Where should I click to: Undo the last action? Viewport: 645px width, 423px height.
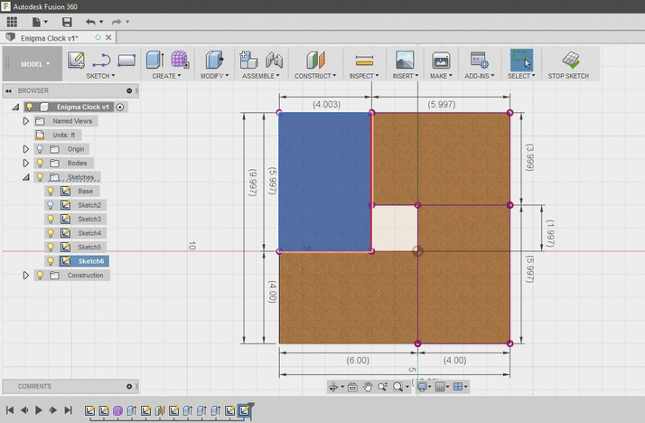click(90, 22)
